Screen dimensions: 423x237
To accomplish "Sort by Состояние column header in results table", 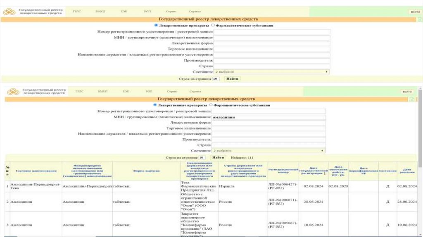I will [387, 171].
